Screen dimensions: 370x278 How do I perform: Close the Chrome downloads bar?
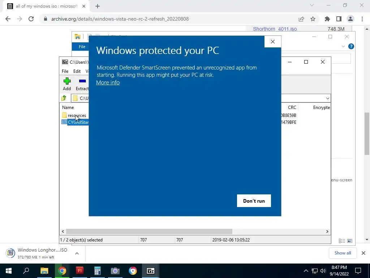coord(363,253)
